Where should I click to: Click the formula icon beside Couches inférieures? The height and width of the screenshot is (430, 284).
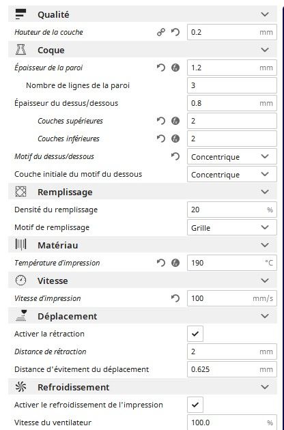pyautogui.click(x=175, y=139)
